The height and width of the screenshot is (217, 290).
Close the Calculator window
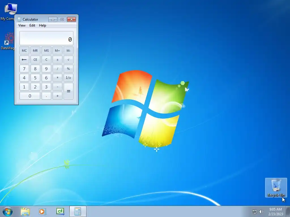(x=71, y=19)
